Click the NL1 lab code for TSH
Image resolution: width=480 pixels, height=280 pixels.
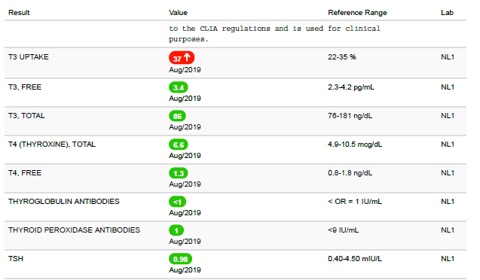coord(448,259)
